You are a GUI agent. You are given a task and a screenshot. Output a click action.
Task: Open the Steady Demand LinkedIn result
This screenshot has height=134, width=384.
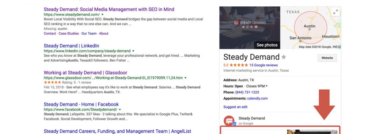pyautogui.click(x=71, y=46)
